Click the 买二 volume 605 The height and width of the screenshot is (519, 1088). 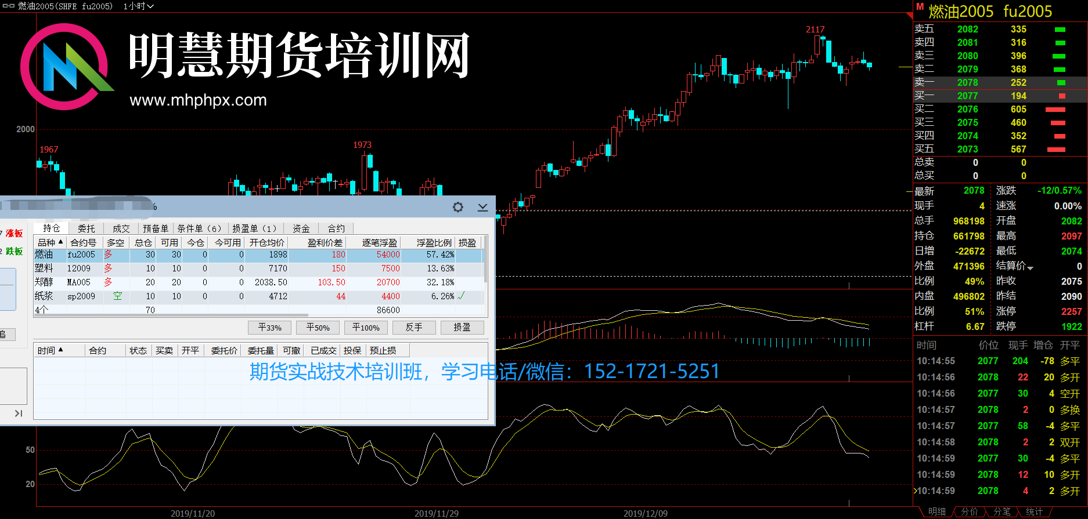click(1018, 109)
